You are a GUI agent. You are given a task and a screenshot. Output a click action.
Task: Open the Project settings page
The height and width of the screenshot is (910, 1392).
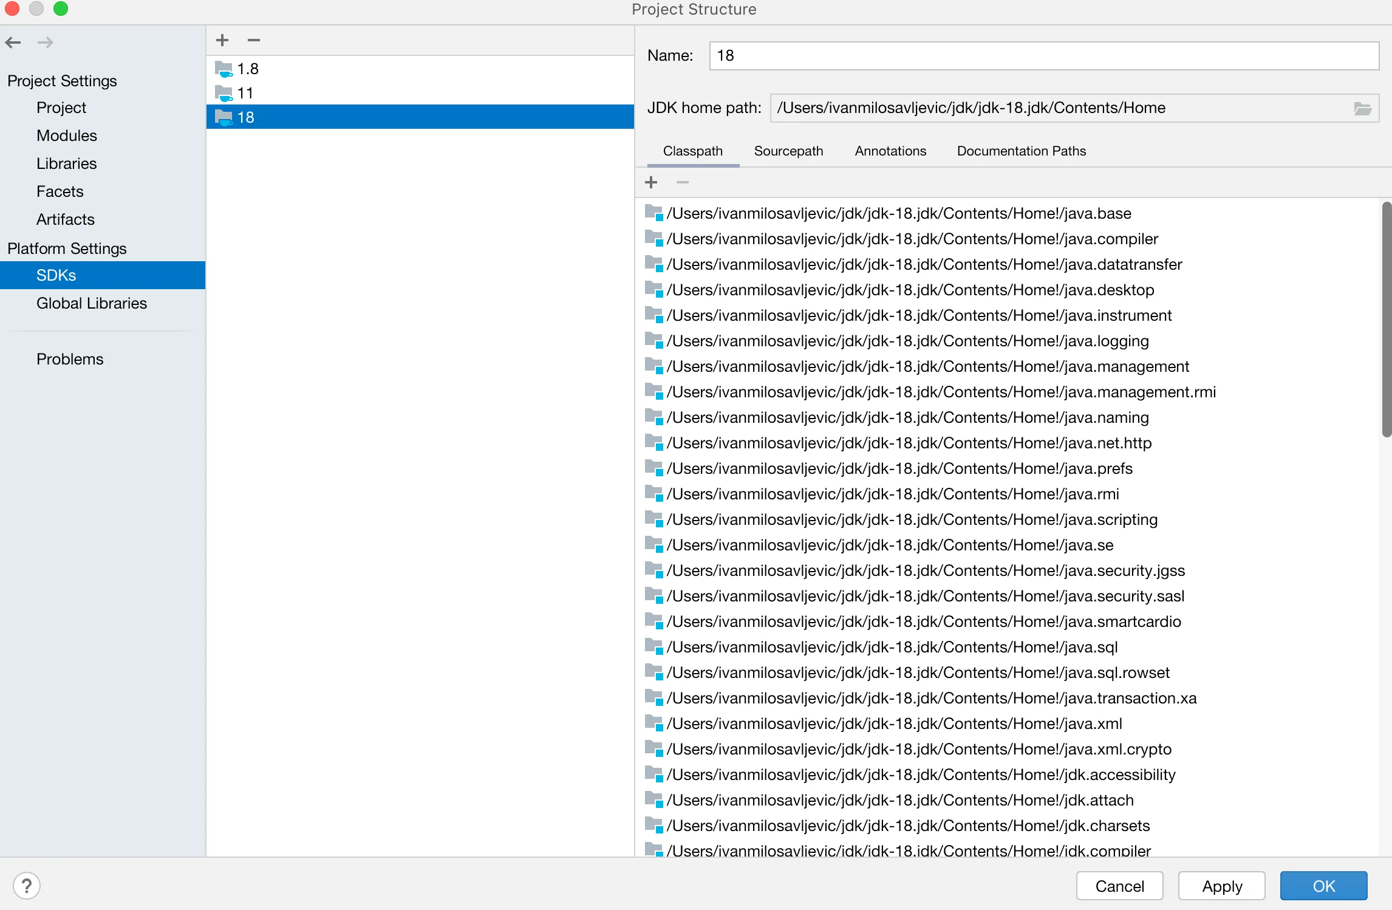point(103,108)
